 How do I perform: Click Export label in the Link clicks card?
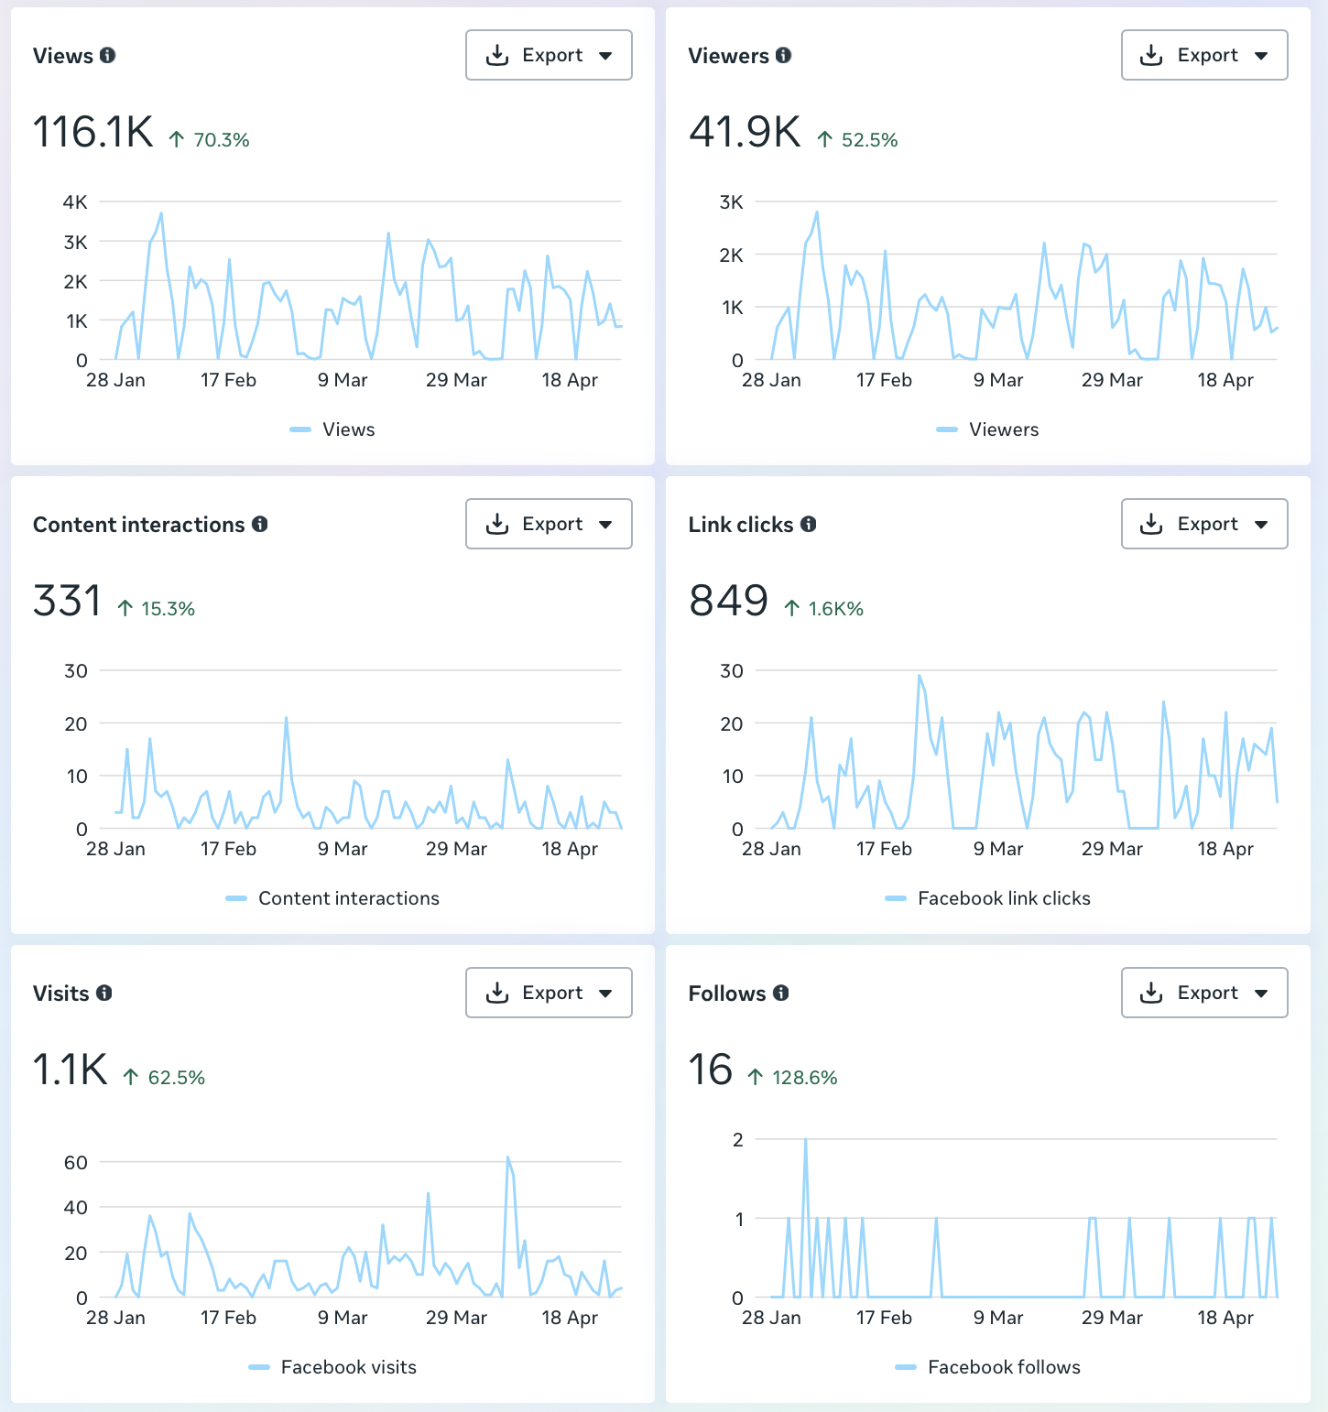click(x=1208, y=524)
